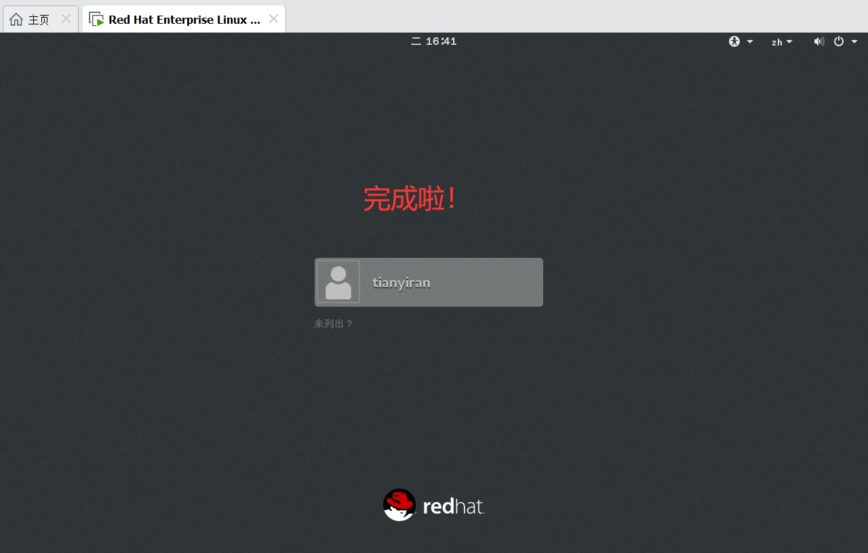
Task: Expand the power menu dropdown arrow
Action: click(x=854, y=41)
